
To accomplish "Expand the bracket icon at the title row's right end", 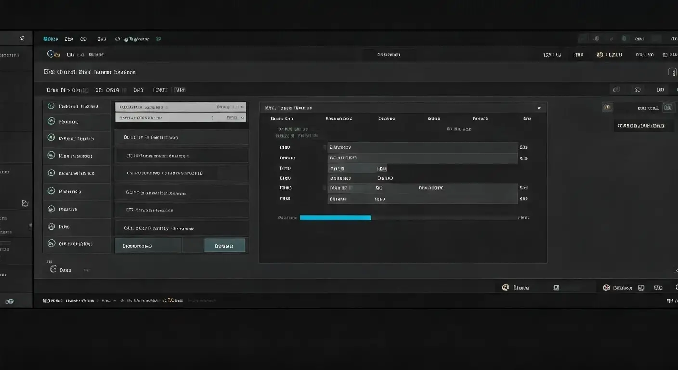I will pos(672,72).
